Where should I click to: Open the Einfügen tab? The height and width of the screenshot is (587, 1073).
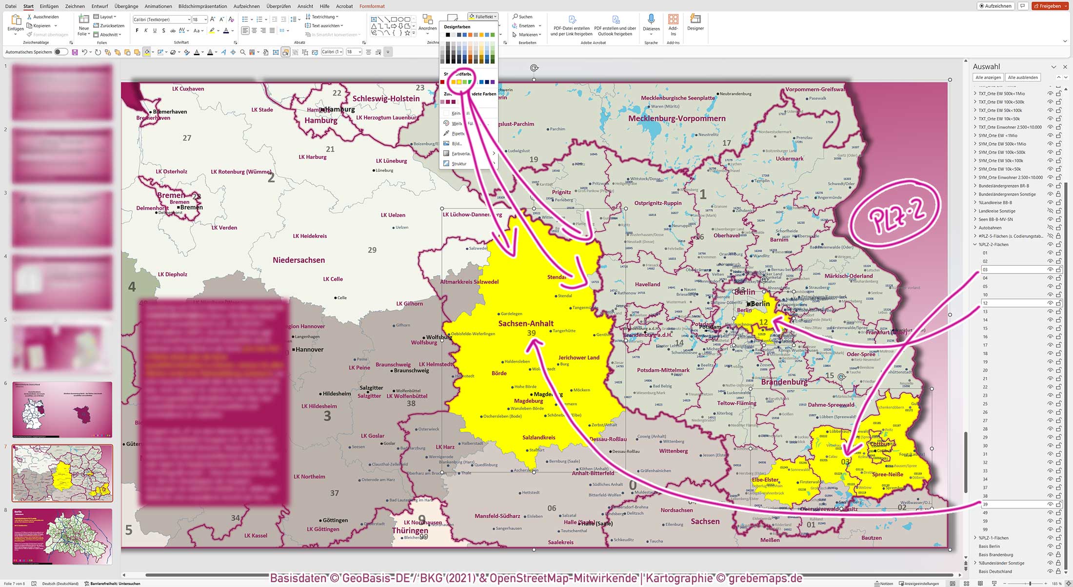(49, 6)
